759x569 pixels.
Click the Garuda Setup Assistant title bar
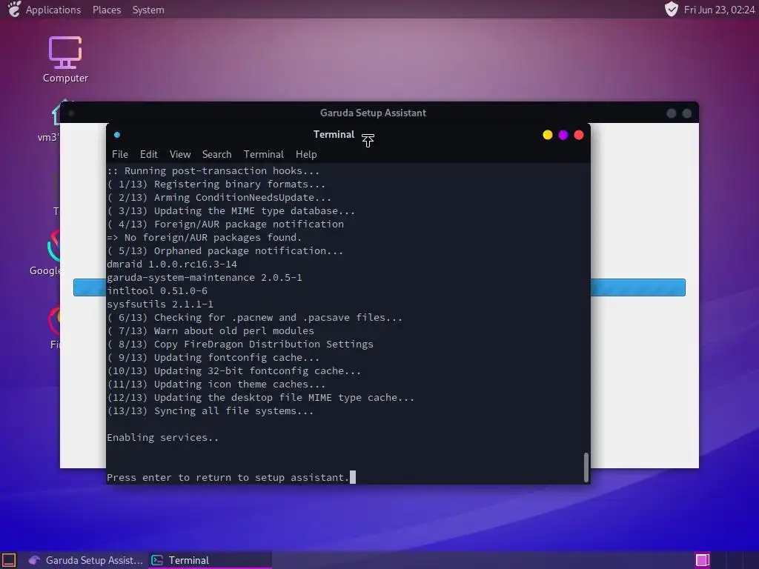[x=373, y=113]
